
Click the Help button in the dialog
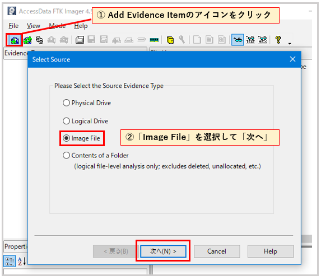pyautogui.click(x=271, y=251)
